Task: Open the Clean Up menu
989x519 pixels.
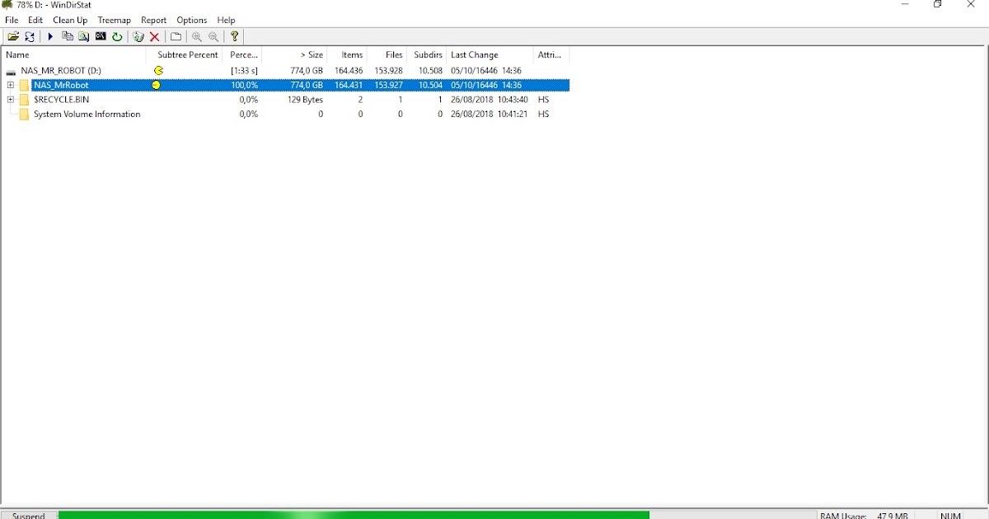Action: coord(69,20)
